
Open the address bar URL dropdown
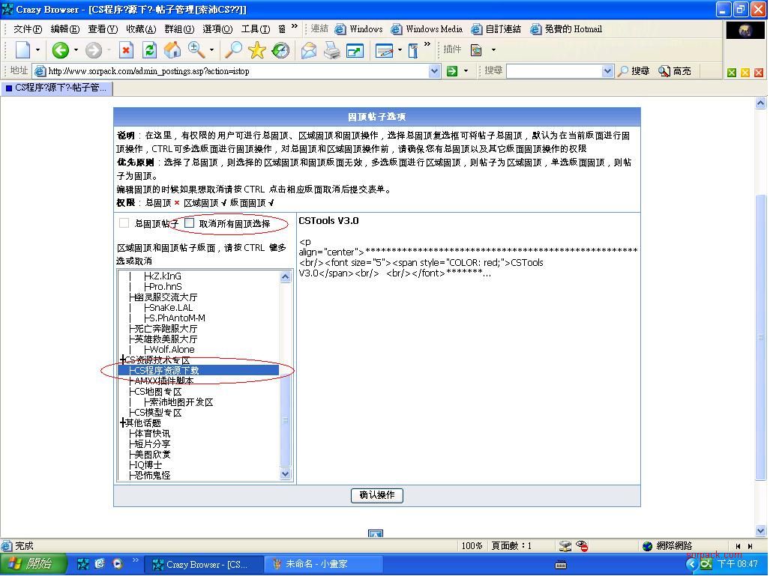434,71
